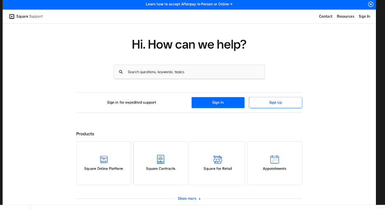Click the Appointments calendar icon

click(274, 159)
